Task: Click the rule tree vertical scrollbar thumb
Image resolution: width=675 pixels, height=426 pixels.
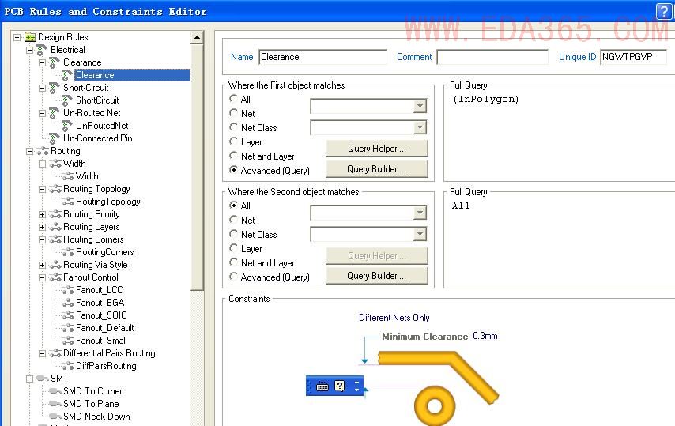Action: [x=197, y=167]
